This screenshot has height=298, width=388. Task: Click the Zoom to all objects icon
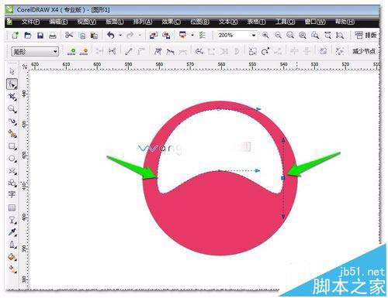[x=303, y=35]
